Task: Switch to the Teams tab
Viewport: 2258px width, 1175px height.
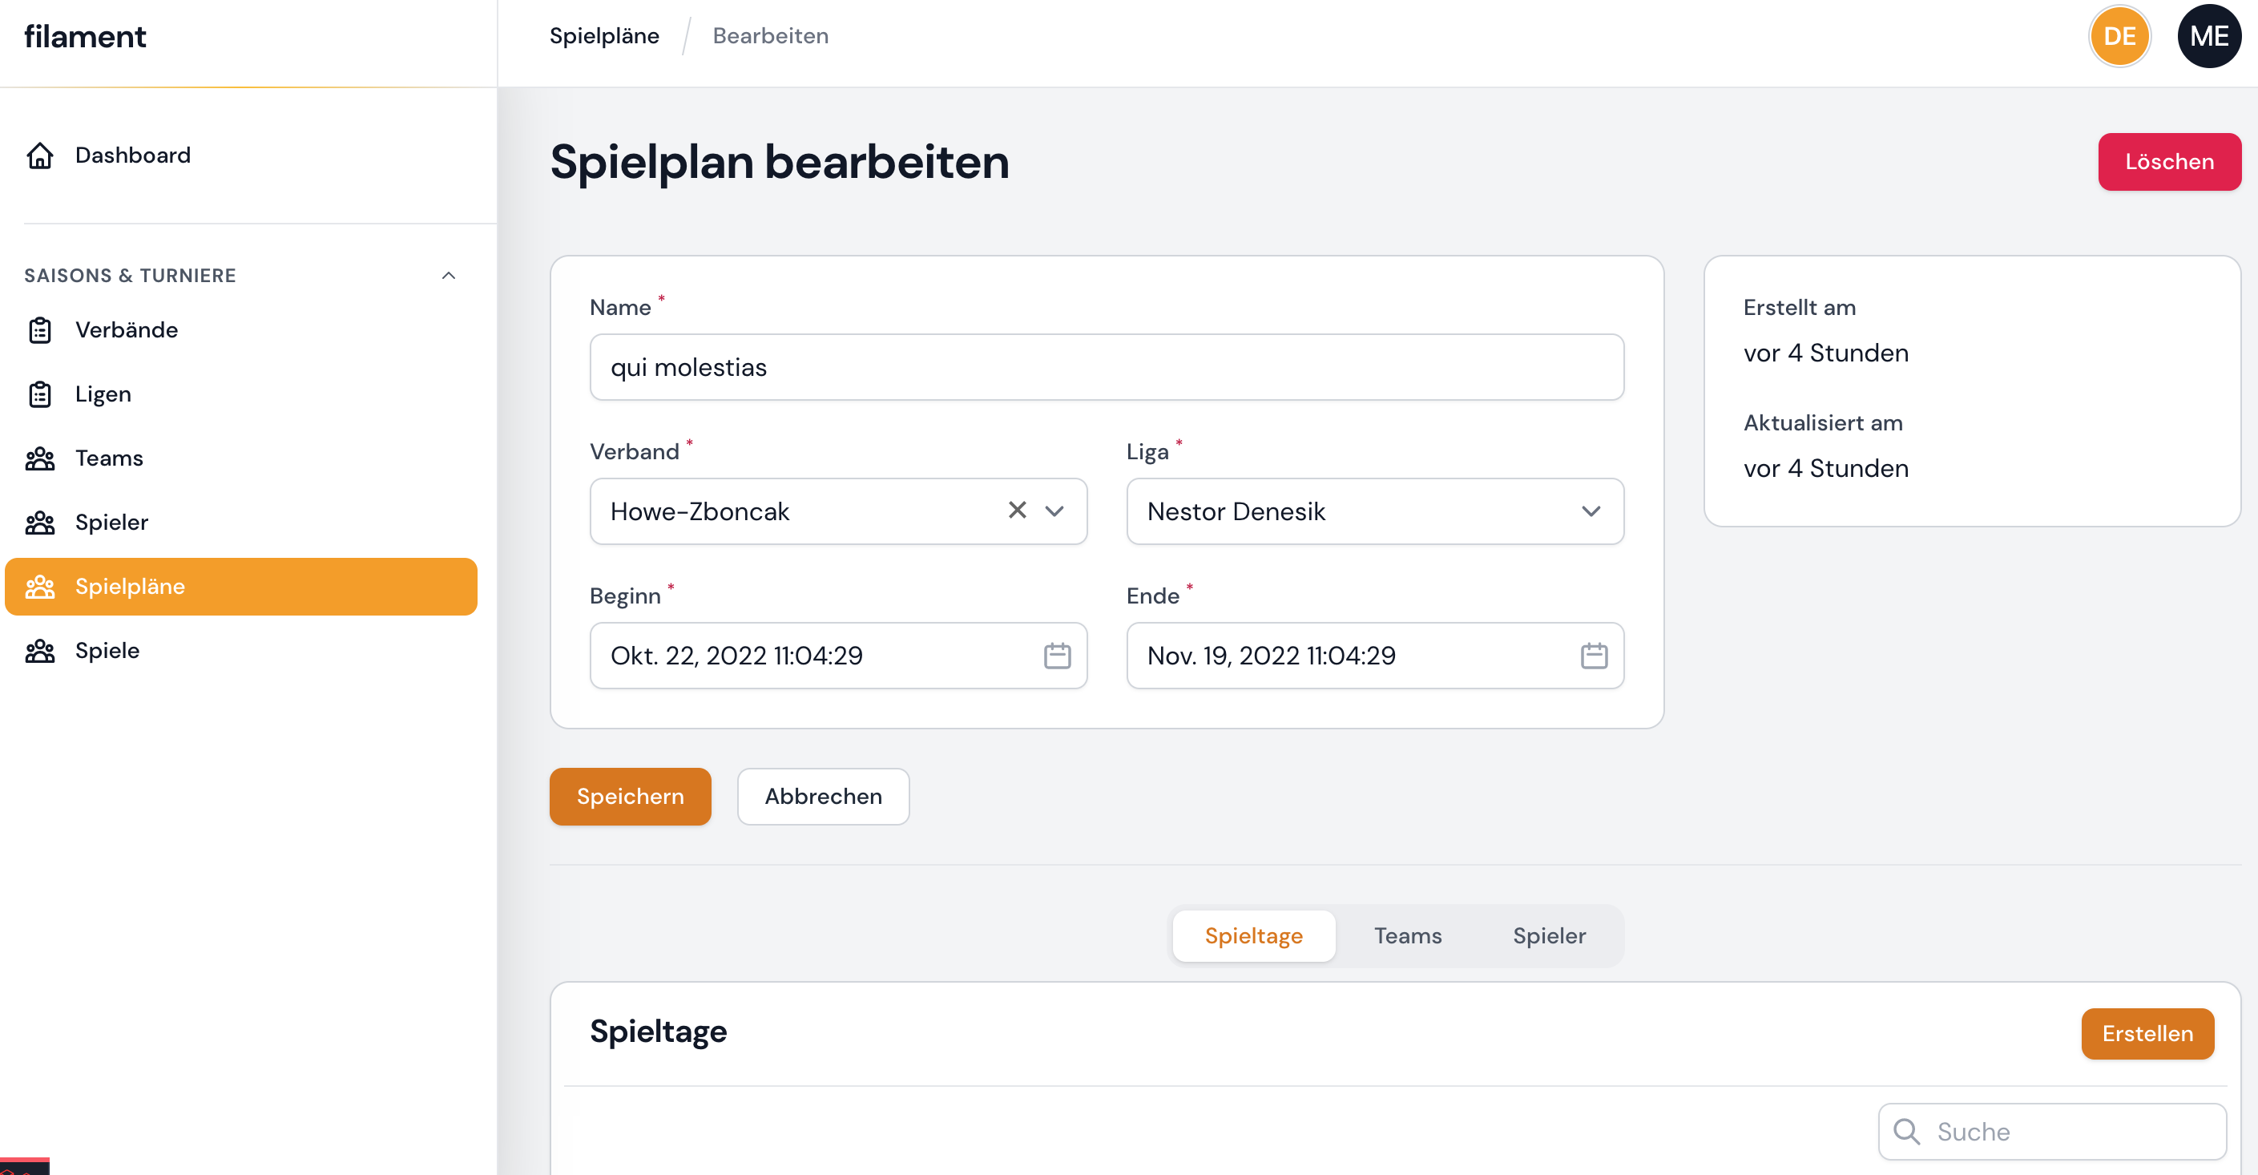Action: click(1407, 935)
